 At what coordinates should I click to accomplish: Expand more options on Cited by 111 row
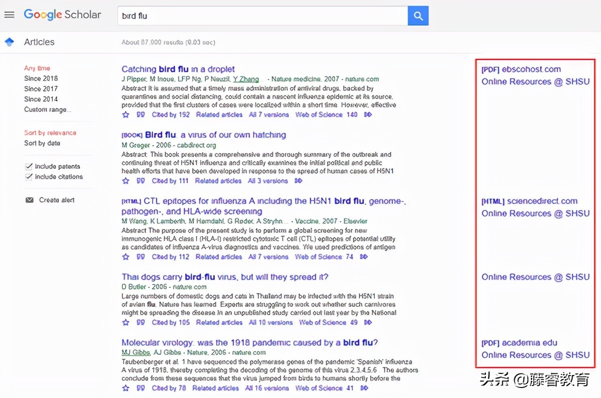point(298,180)
